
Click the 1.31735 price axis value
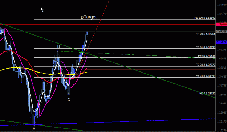click(222, 86)
